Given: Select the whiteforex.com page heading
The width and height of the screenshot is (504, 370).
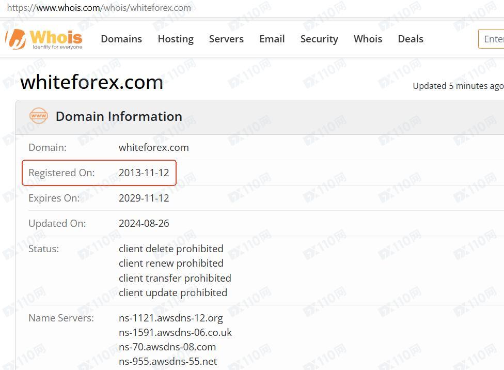Looking at the screenshot, I should click(92, 82).
